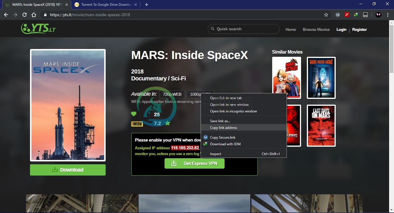Click the yellow IMDb badge
Screen dimensions: 394x213
point(137,124)
